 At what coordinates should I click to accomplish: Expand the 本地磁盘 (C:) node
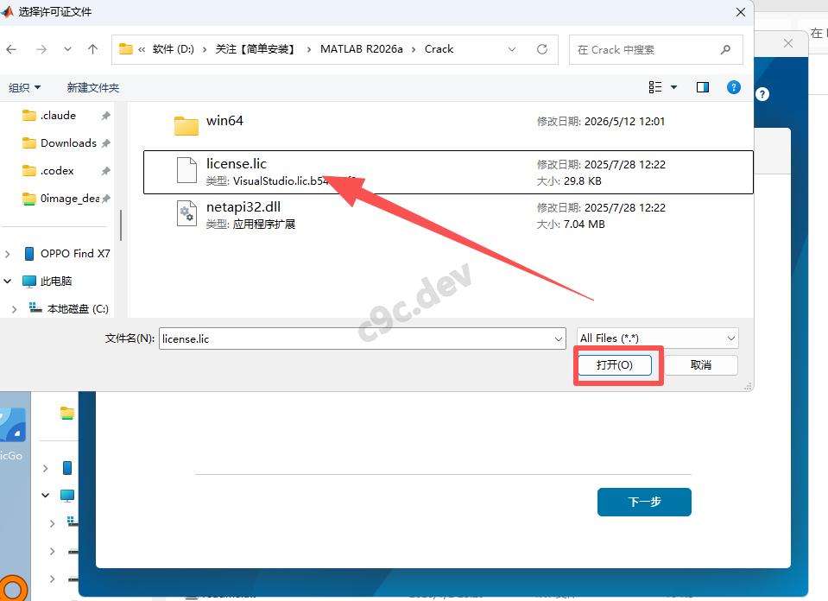click(x=15, y=309)
